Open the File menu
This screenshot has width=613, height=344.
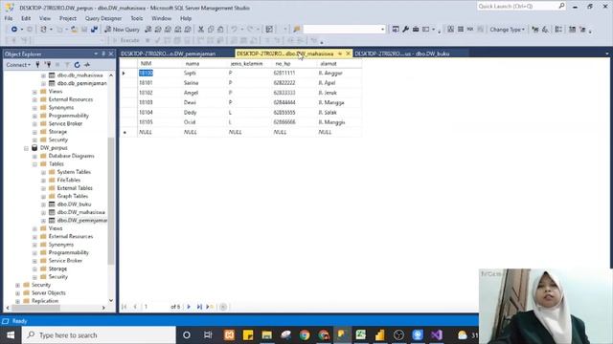[x=9, y=18]
